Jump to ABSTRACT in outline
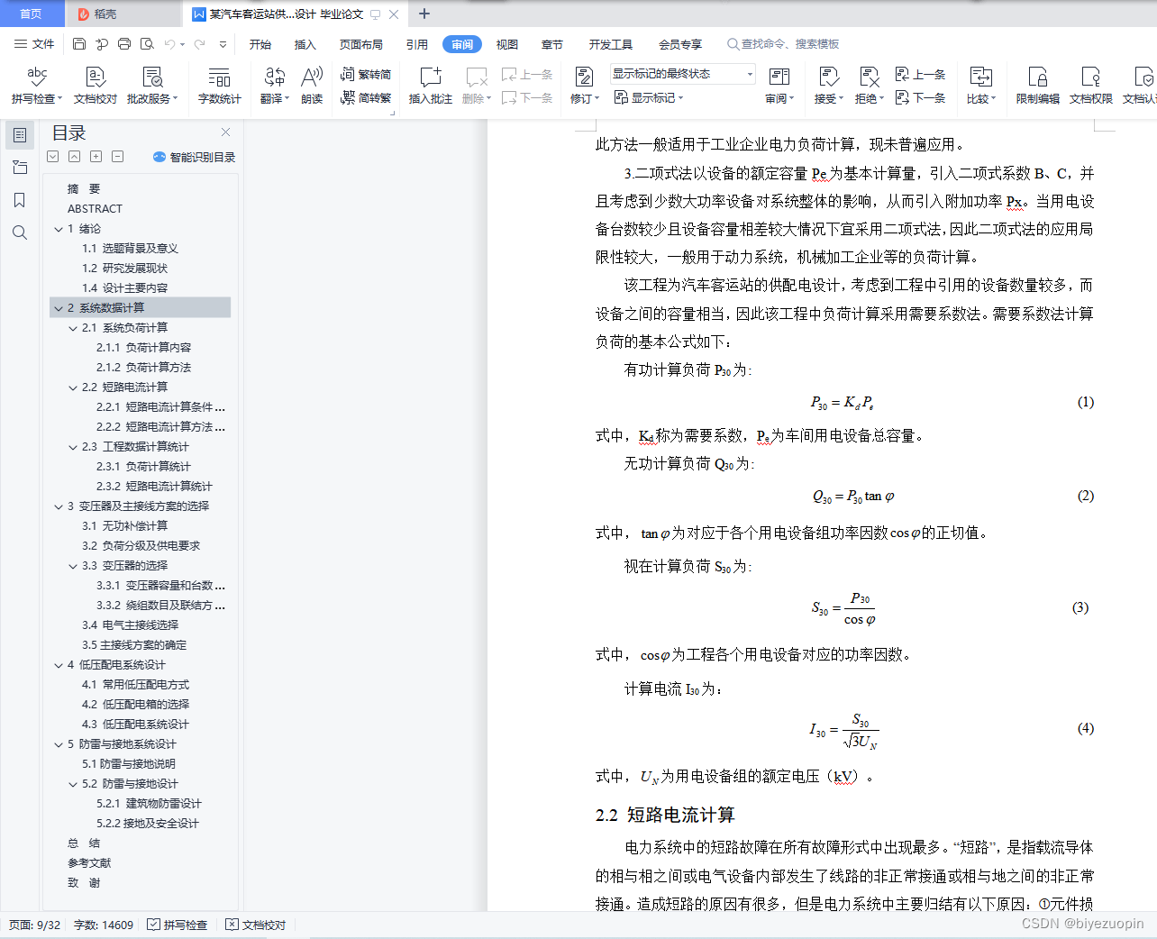1157x939 pixels. [95, 209]
